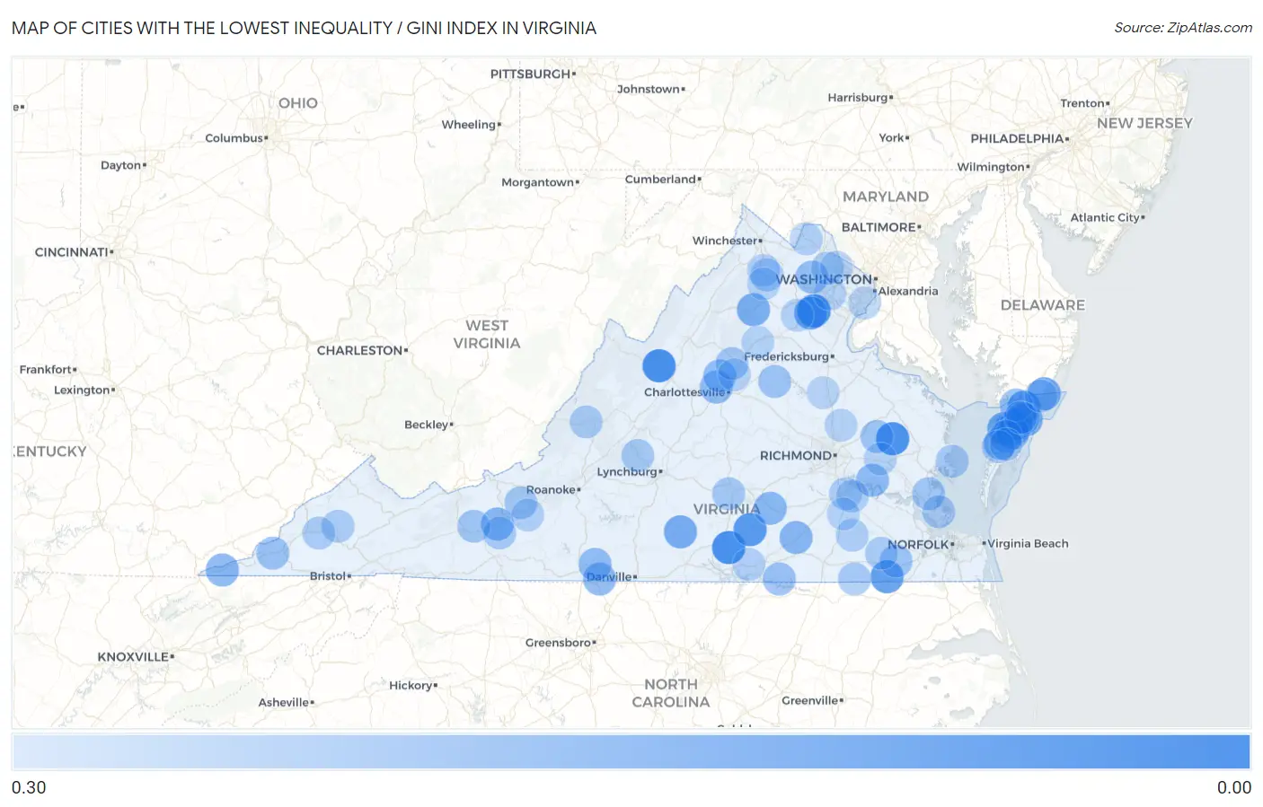Click the Beckley city label
The height and width of the screenshot is (807, 1263).
pyautogui.click(x=426, y=425)
